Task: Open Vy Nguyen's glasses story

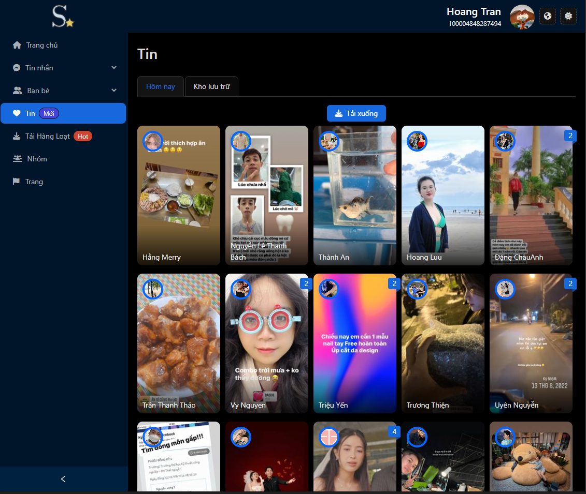Action: (267, 343)
